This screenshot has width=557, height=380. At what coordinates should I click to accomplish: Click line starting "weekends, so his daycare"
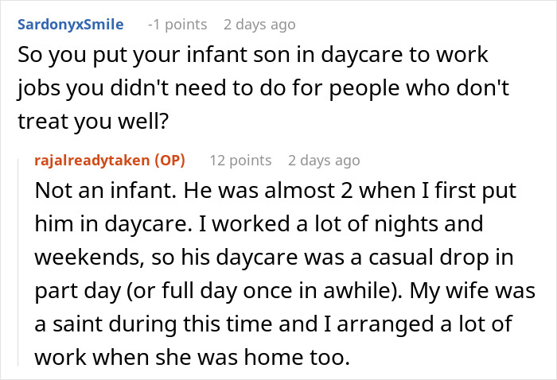275,258
